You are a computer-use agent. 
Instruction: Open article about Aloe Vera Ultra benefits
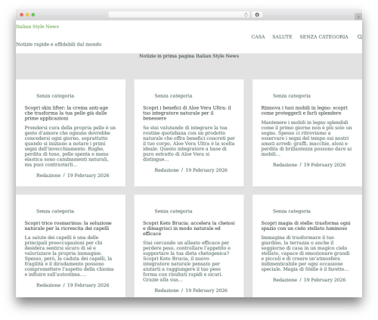click(x=187, y=113)
